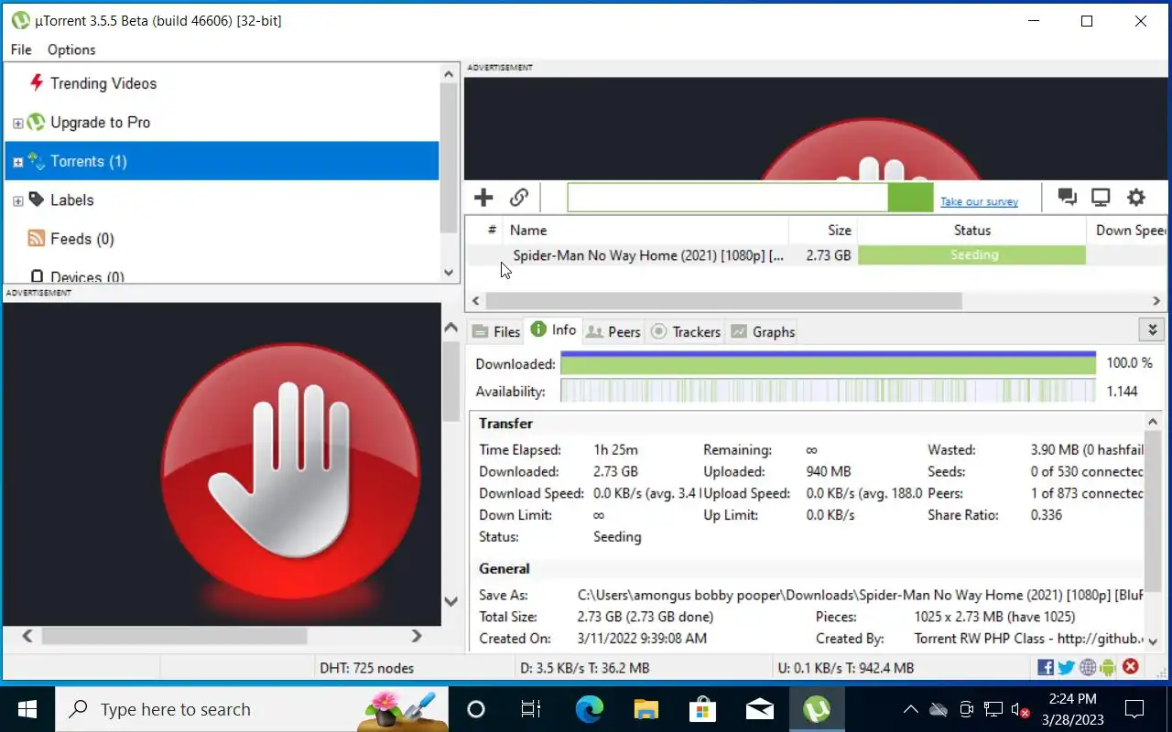
Task: Click the muted volume icon in system tray
Action: pos(1020,709)
